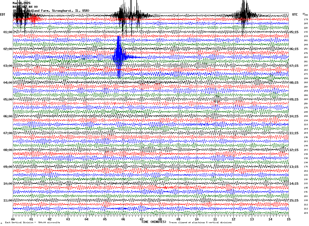Select the 01:00 EDT row label
This screenshot has height=226, width=309.
(8, 32)
